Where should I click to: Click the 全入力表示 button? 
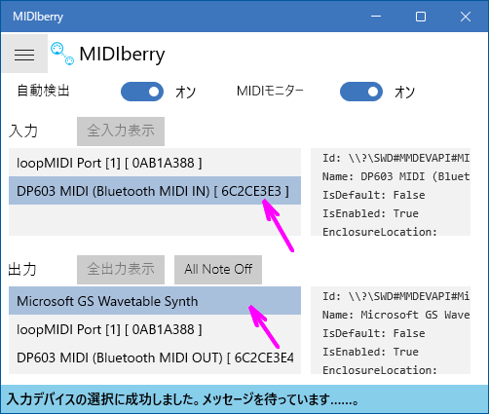tap(121, 132)
